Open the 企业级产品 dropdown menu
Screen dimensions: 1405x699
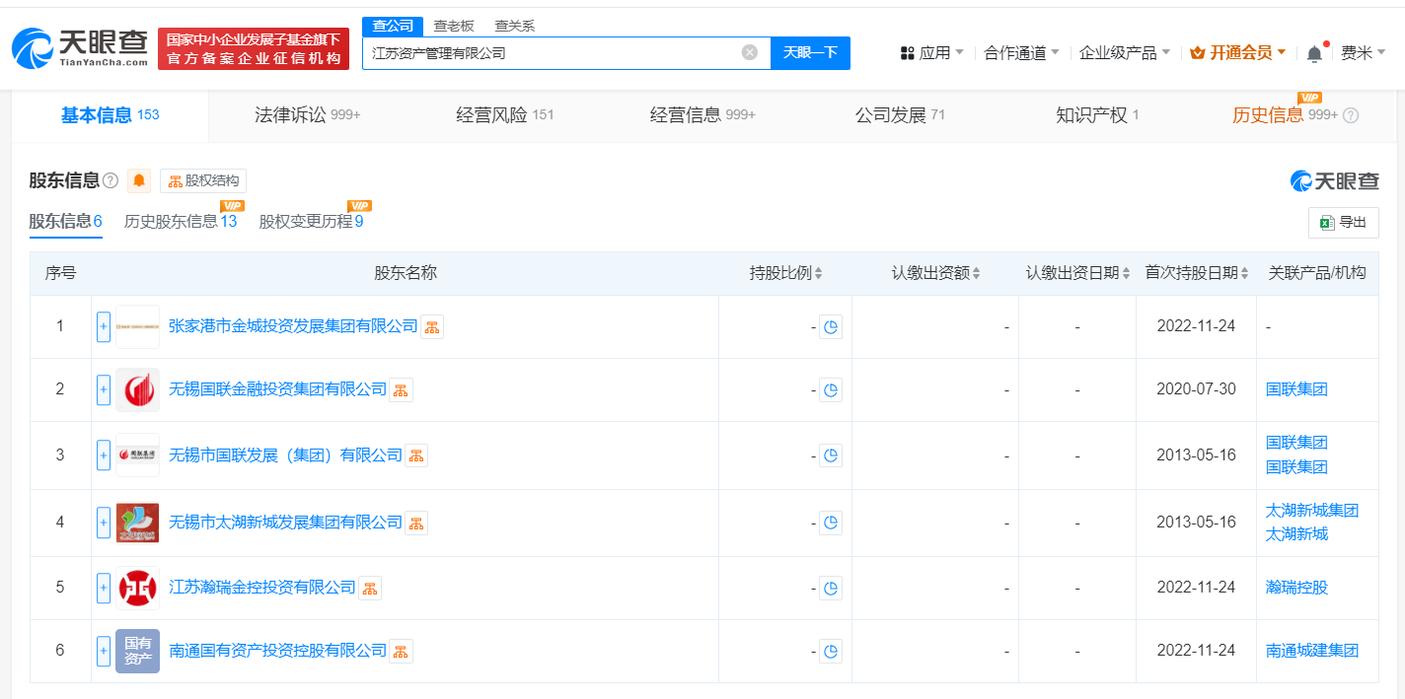[x=1125, y=53]
